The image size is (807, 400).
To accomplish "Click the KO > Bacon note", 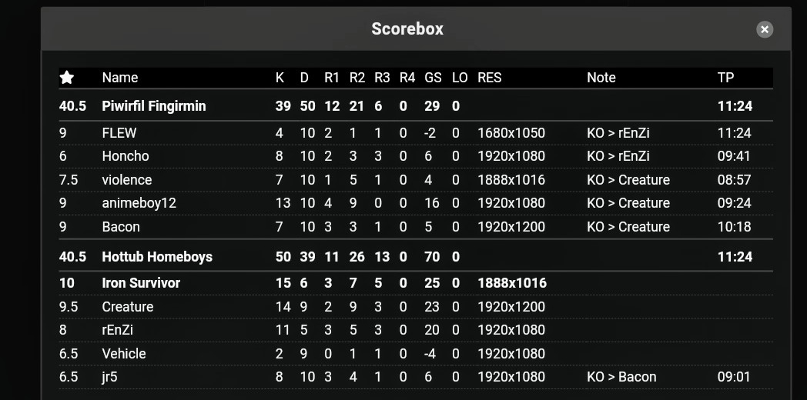I will pyautogui.click(x=621, y=377).
